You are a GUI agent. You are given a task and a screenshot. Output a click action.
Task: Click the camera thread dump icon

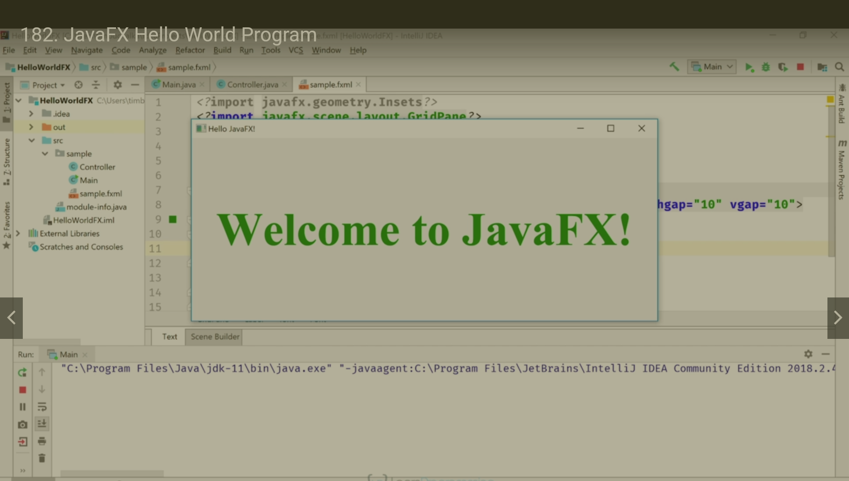[x=23, y=425]
